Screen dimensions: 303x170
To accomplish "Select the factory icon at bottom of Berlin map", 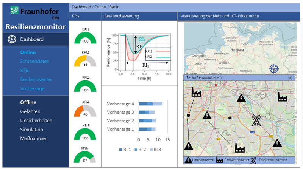I will (240, 148).
